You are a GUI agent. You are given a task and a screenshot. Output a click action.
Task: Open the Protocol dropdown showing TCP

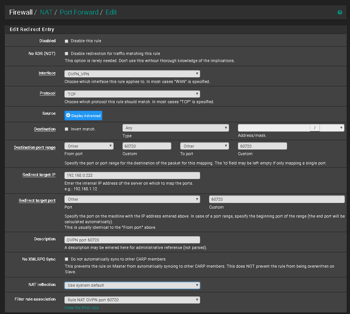point(132,94)
